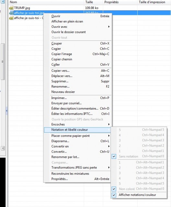Click the scrollbar up arrow button
The width and height of the screenshot is (171, 207).
(x=3, y=2)
